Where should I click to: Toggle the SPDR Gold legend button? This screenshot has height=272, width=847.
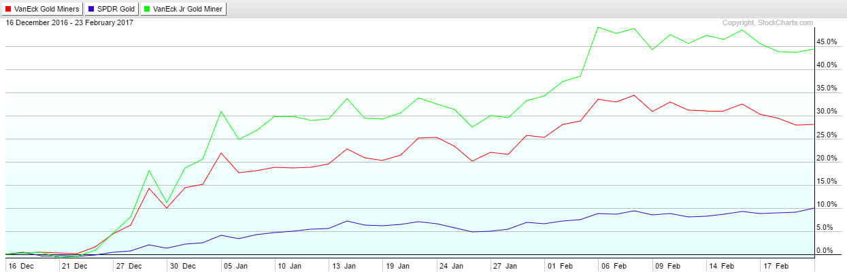[x=112, y=10]
